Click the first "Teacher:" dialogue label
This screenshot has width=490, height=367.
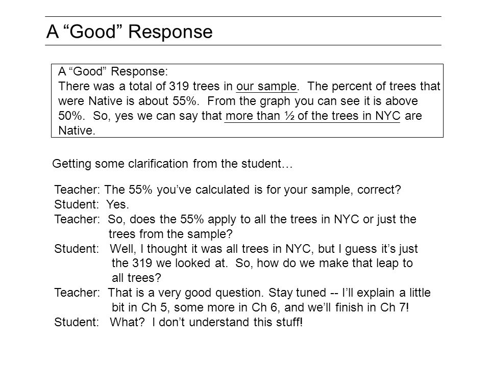(77, 190)
